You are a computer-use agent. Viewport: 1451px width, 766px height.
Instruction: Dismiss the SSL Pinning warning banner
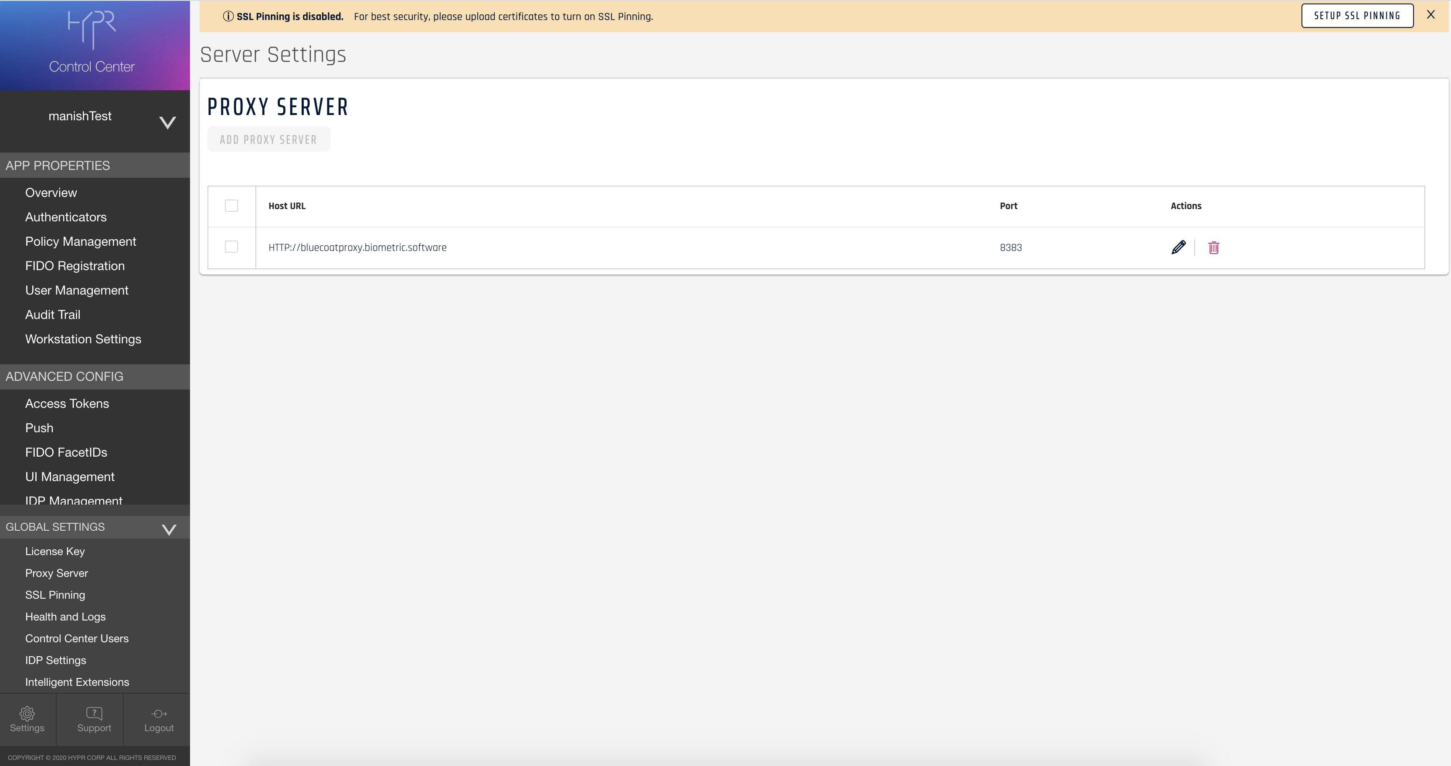point(1431,15)
